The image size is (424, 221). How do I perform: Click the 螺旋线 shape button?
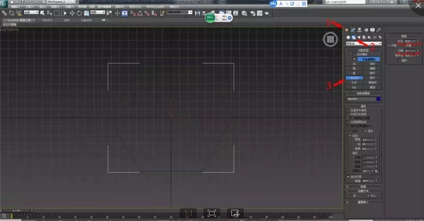pyautogui.click(x=372, y=82)
